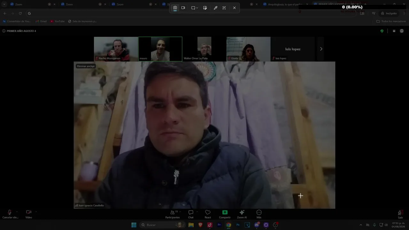The width and height of the screenshot is (409, 230).
Task: Open the Sala de reuniones bookmark
Action: point(82,21)
